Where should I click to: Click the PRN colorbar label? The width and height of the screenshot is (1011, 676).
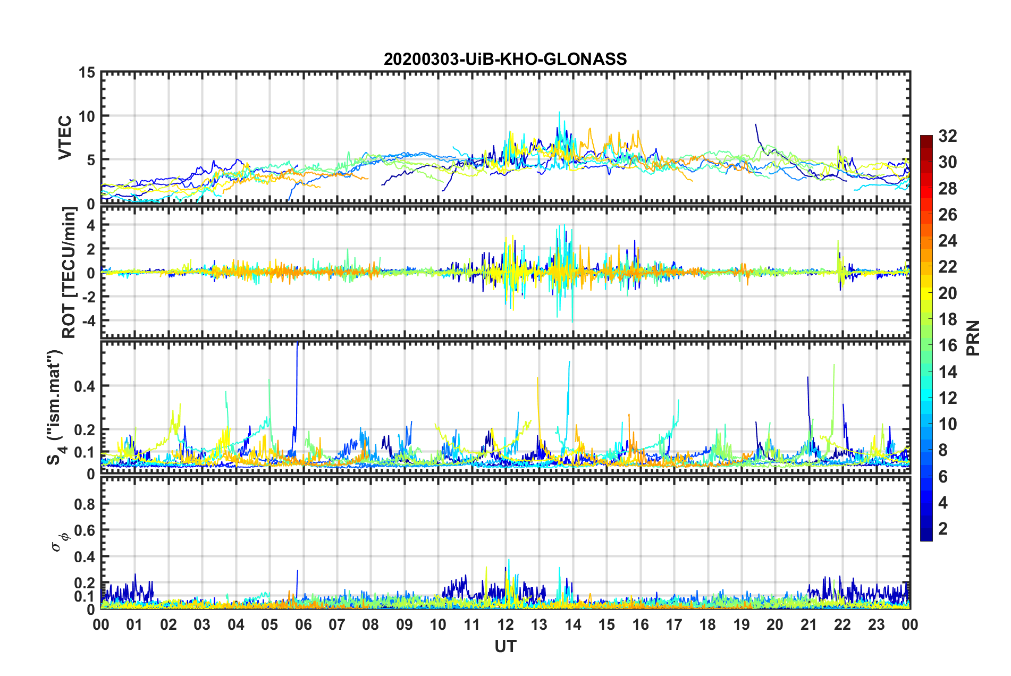pos(973,338)
